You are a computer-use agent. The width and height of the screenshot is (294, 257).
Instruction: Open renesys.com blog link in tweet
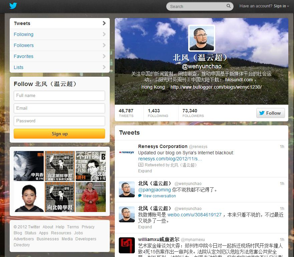(170, 159)
